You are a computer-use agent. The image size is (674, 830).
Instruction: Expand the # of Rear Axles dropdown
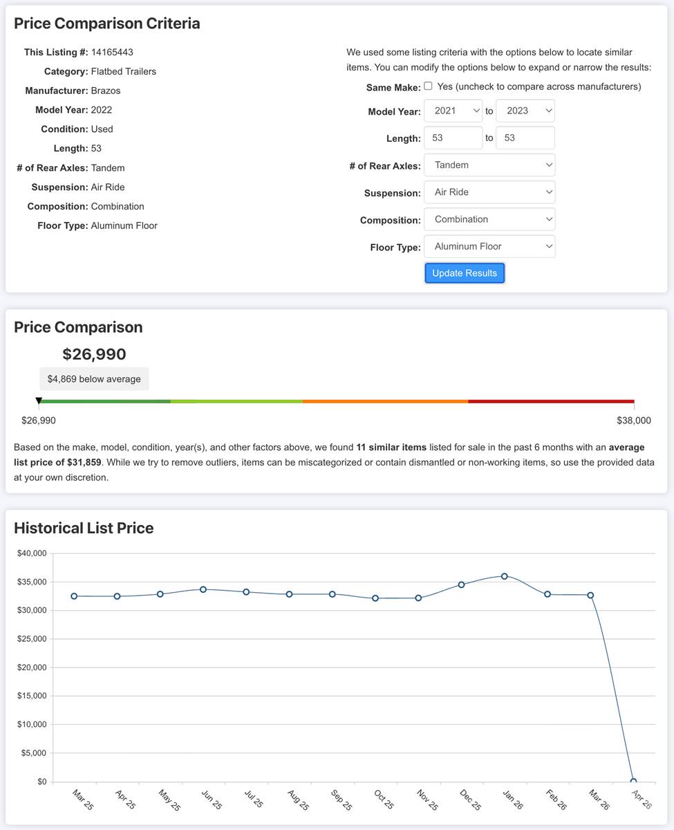coord(489,165)
